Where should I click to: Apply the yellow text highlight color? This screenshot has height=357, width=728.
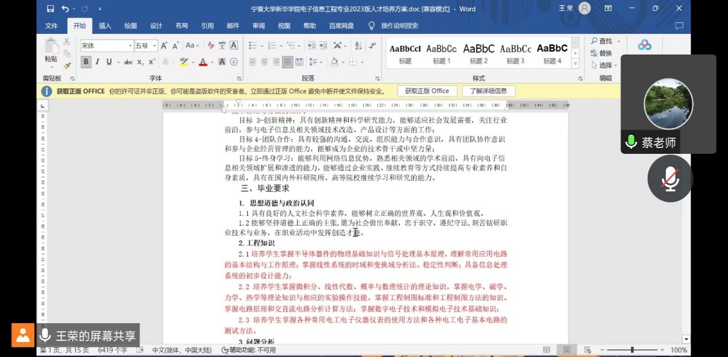coord(184,62)
